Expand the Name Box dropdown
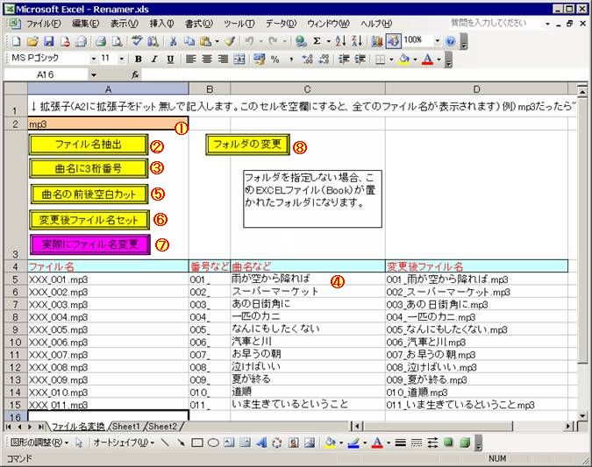This screenshot has width=592, height=467. click(x=94, y=75)
